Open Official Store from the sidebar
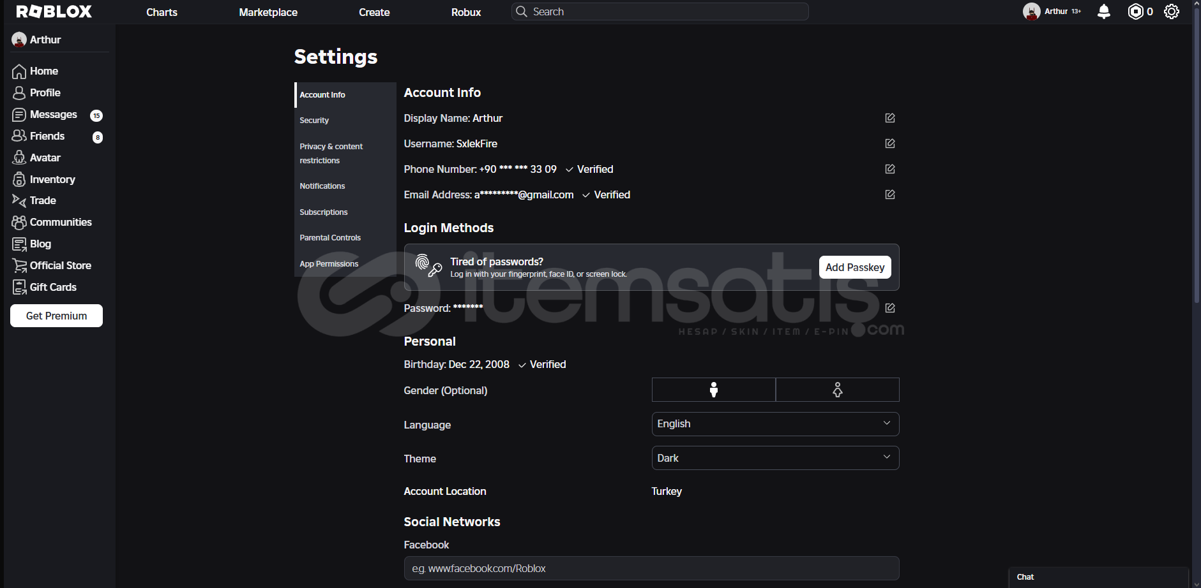This screenshot has height=588, width=1201. (52, 265)
